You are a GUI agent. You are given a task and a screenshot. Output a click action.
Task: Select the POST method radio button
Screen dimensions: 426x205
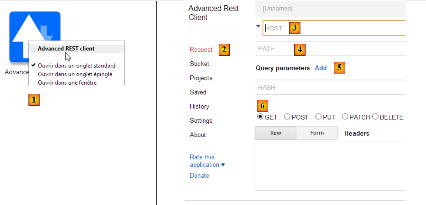(287, 117)
